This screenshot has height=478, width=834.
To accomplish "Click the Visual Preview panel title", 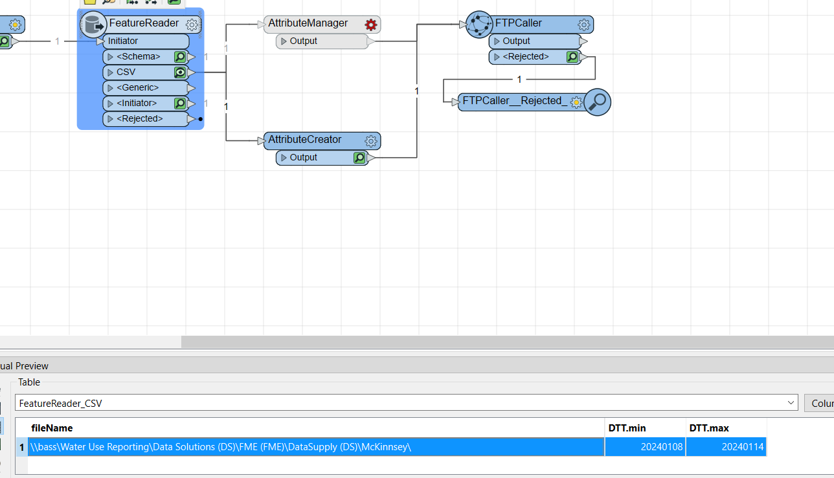I will (x=24, y=366).
